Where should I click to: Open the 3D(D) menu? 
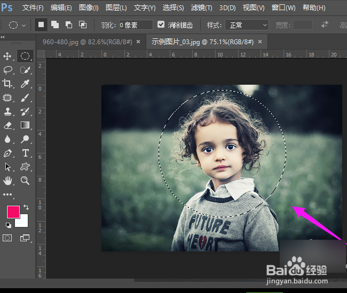coord(227,8)
